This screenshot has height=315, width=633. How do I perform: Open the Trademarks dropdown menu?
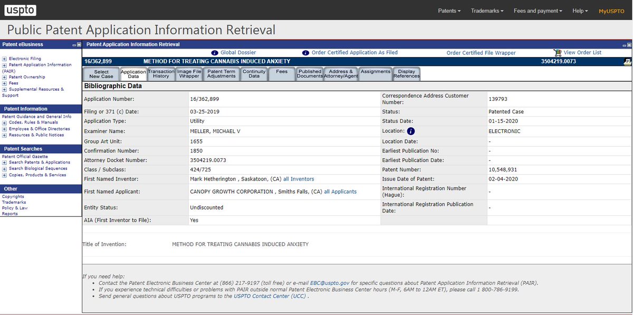pos(487,11)
